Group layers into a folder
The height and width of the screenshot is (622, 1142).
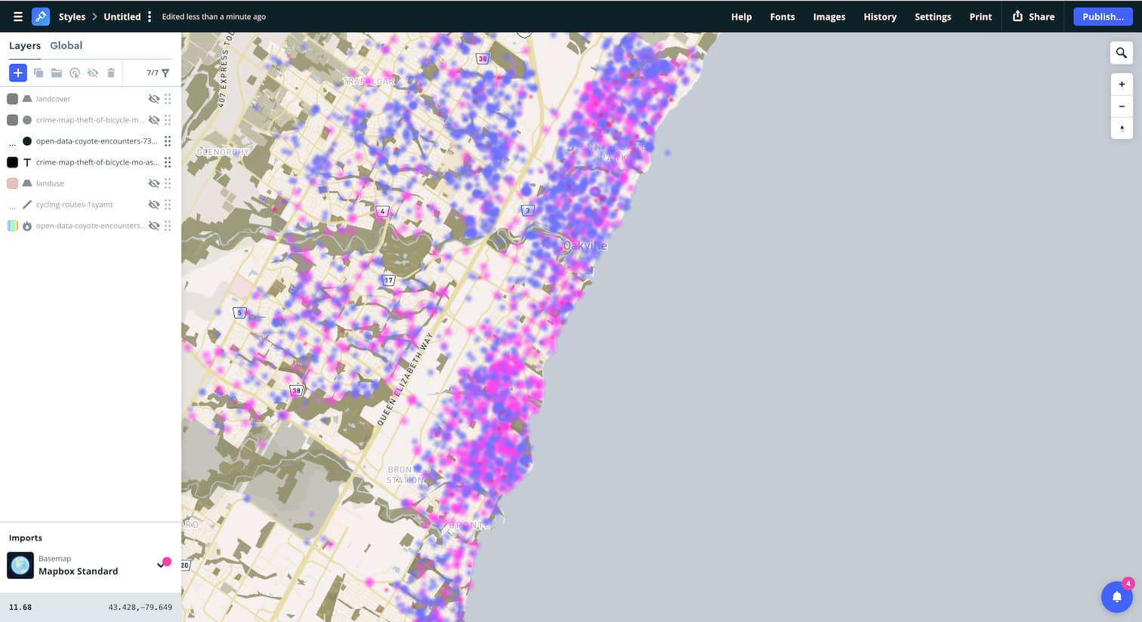(x=57, y=72)
